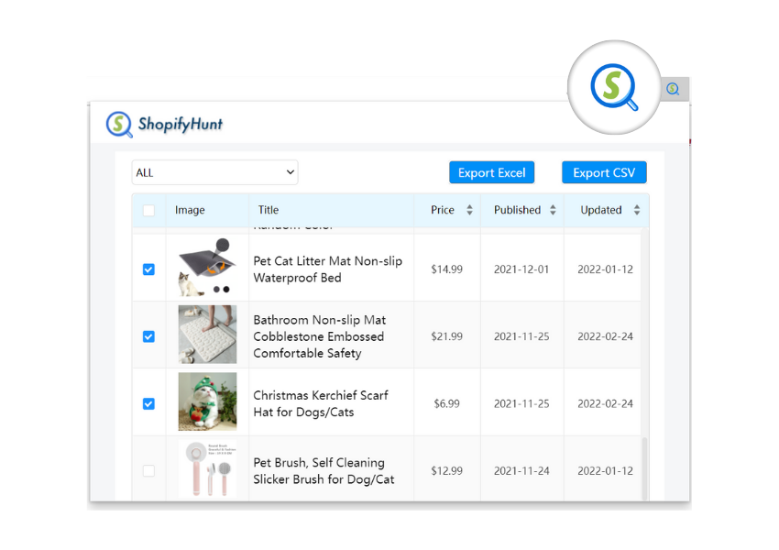The width and height of the screenshot is (779, 550).
Task: Sort the table by Published date
Action: click(553, 210)
